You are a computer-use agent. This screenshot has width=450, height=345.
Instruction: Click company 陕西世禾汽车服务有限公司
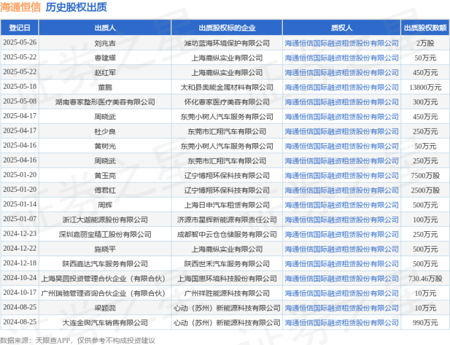pyautogui.click(x=227, y=264)
